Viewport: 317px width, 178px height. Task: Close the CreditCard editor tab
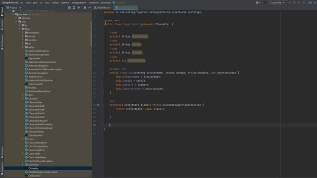[136, 8]
